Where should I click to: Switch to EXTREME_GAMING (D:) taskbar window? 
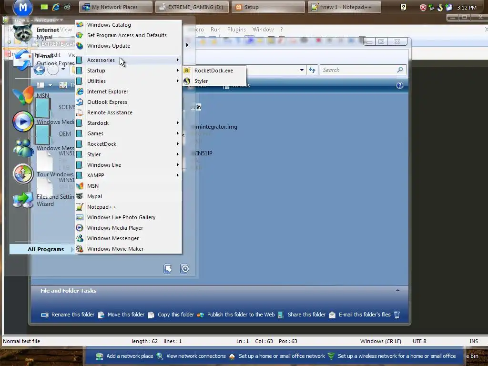[192, 7]
